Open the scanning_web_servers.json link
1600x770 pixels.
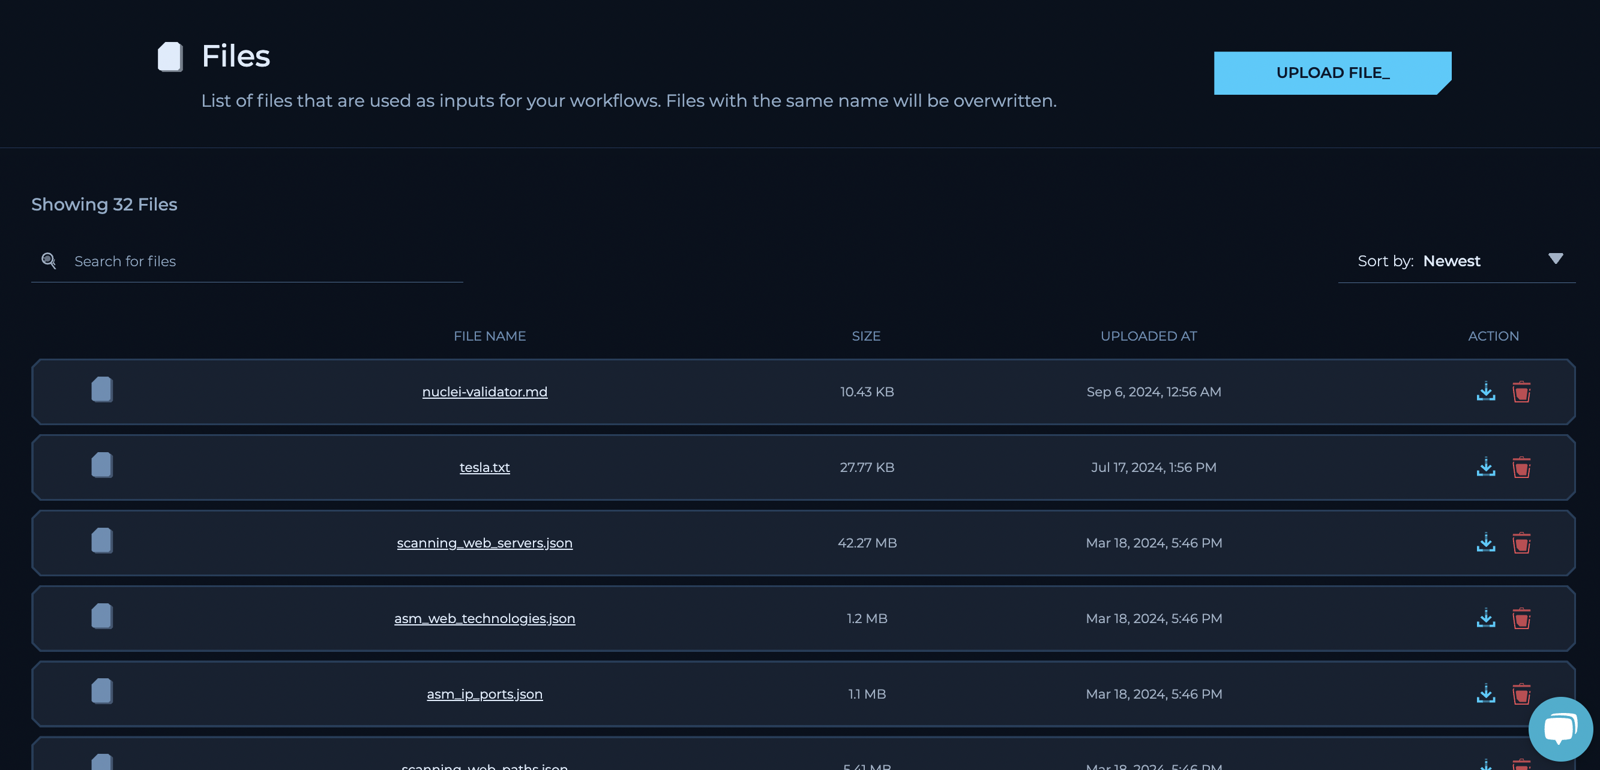click(484, 543)
